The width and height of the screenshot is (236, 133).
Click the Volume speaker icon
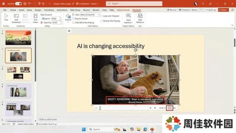coord(68,16)
